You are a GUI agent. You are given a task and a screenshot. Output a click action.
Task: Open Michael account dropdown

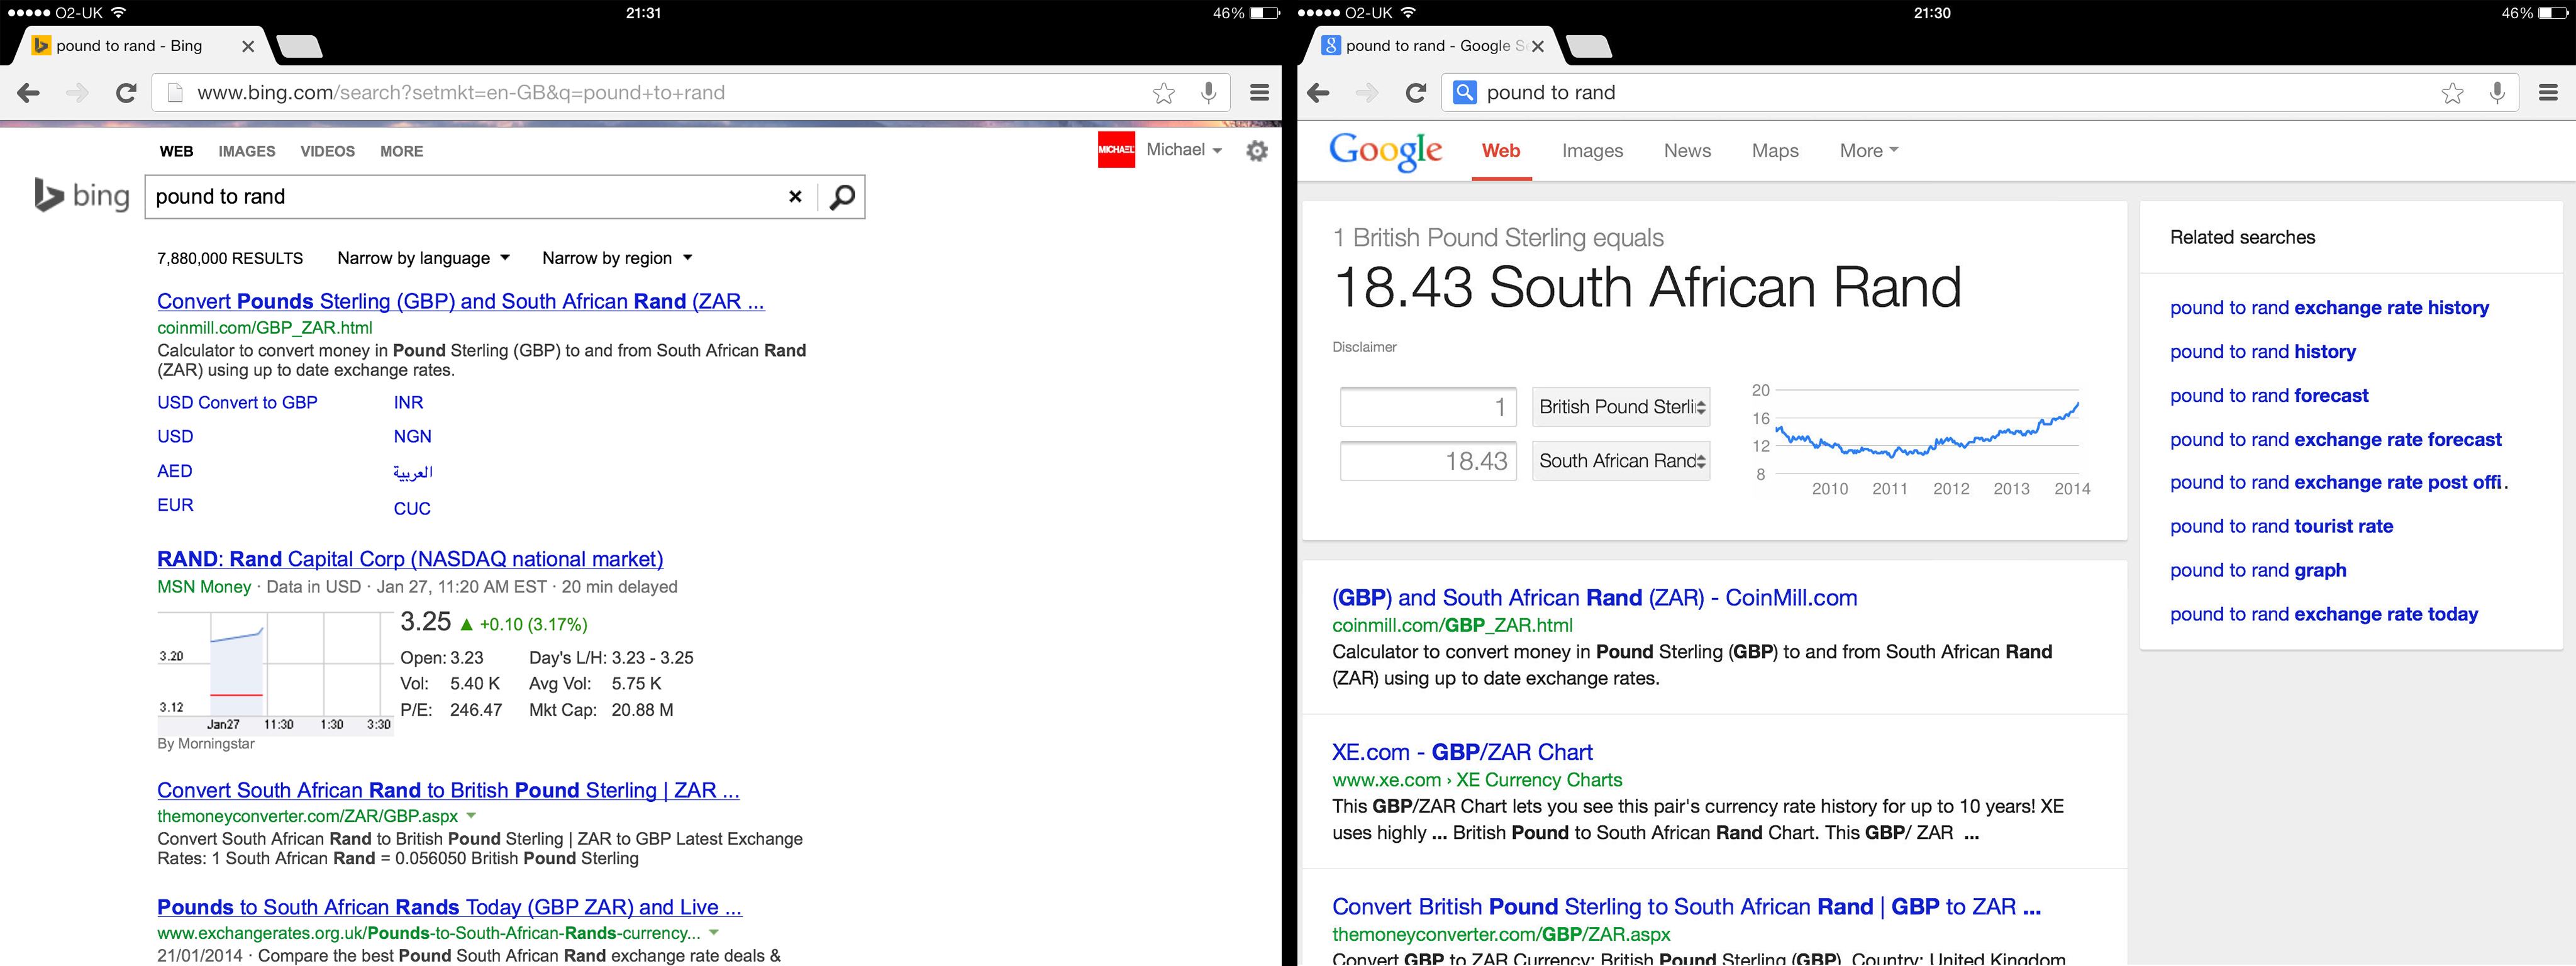click(x=1184, y=150)
